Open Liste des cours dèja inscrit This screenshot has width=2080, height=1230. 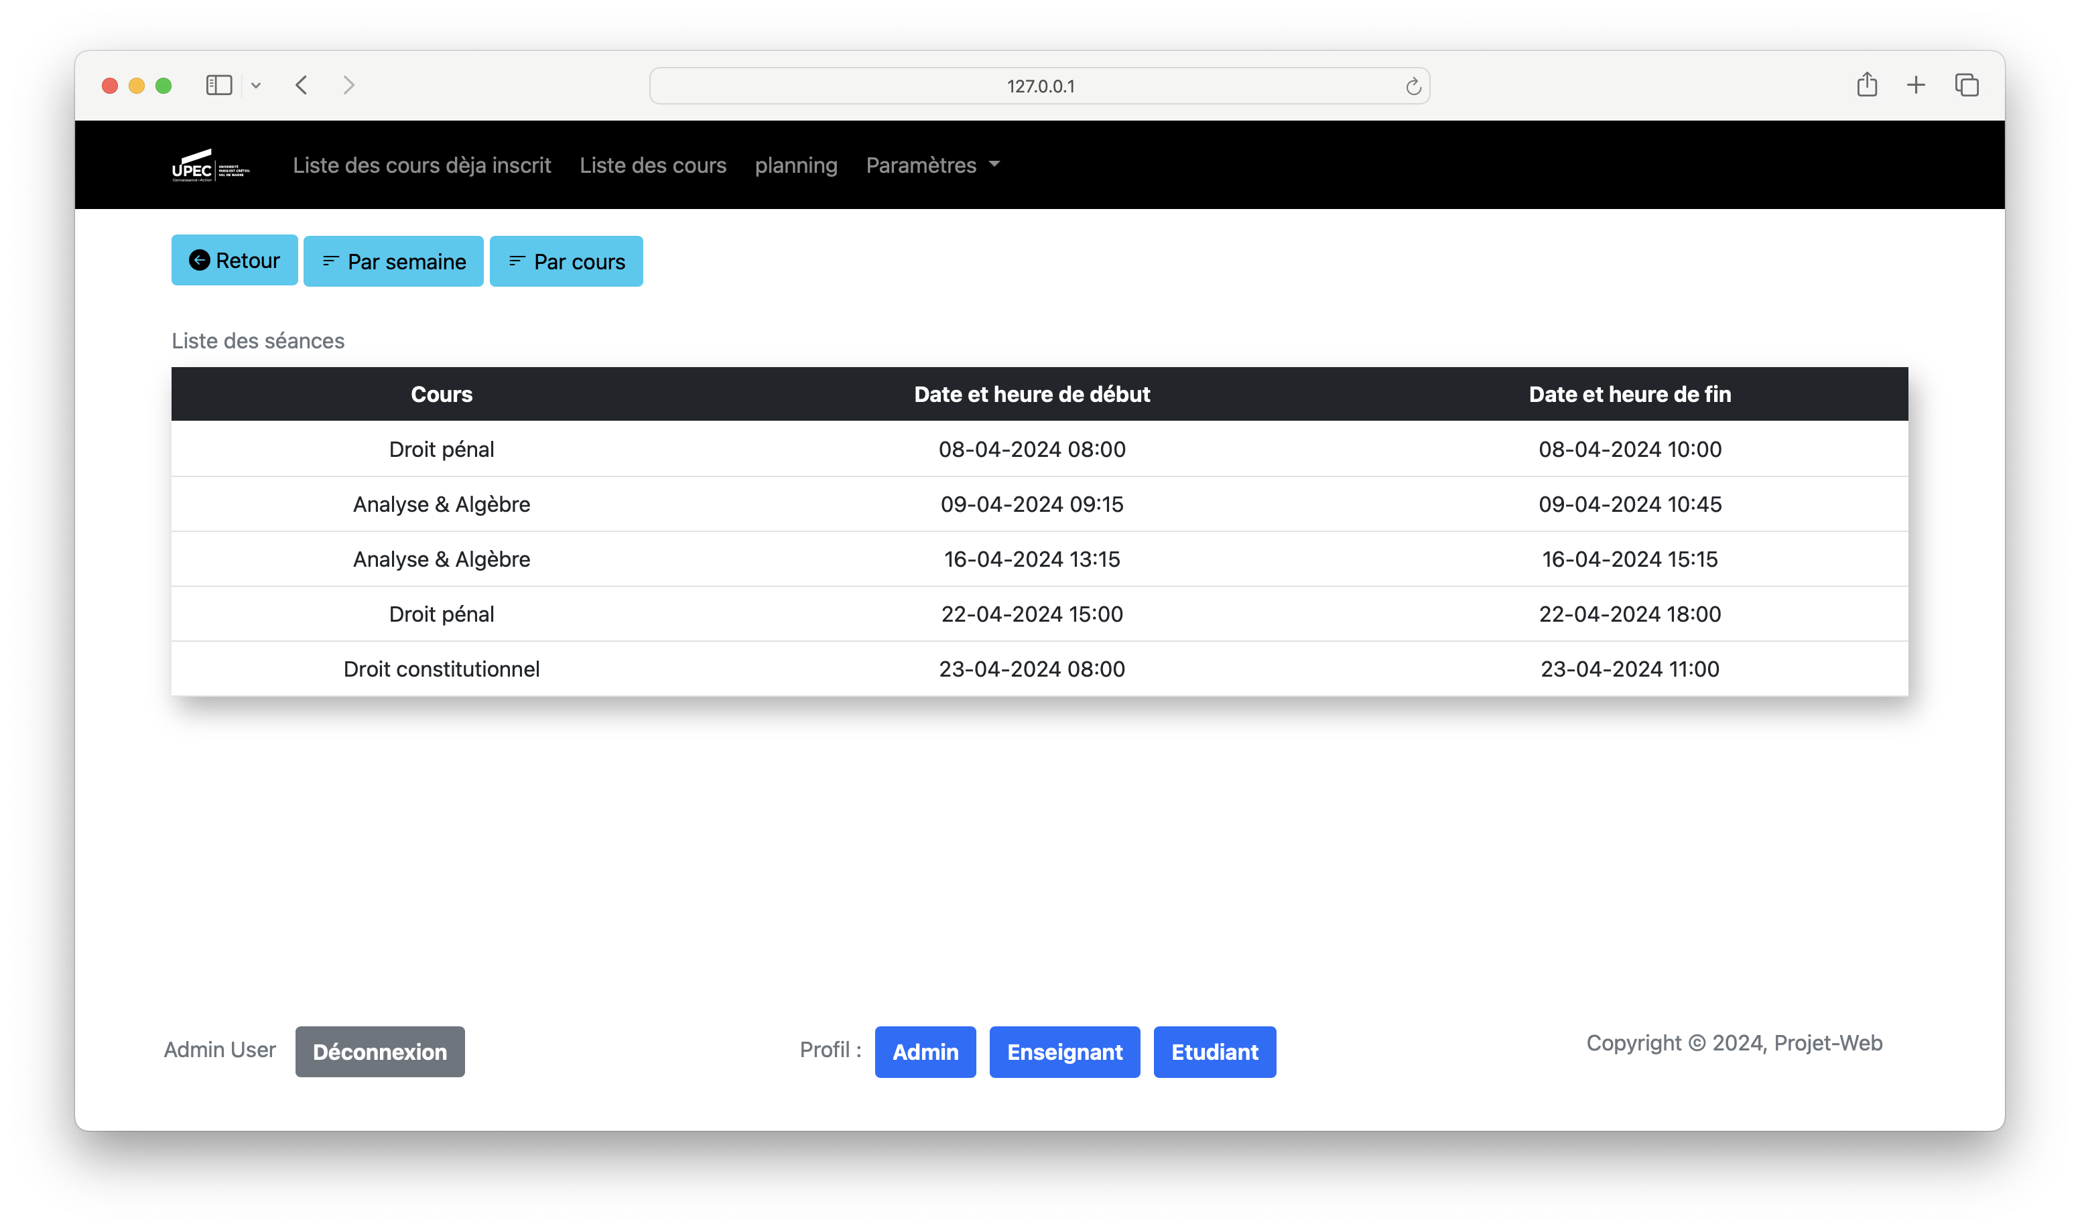[421, 165]
